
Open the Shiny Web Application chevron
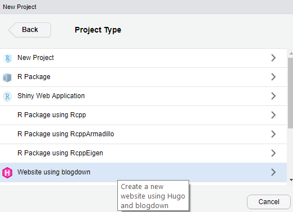click(273, 96)
